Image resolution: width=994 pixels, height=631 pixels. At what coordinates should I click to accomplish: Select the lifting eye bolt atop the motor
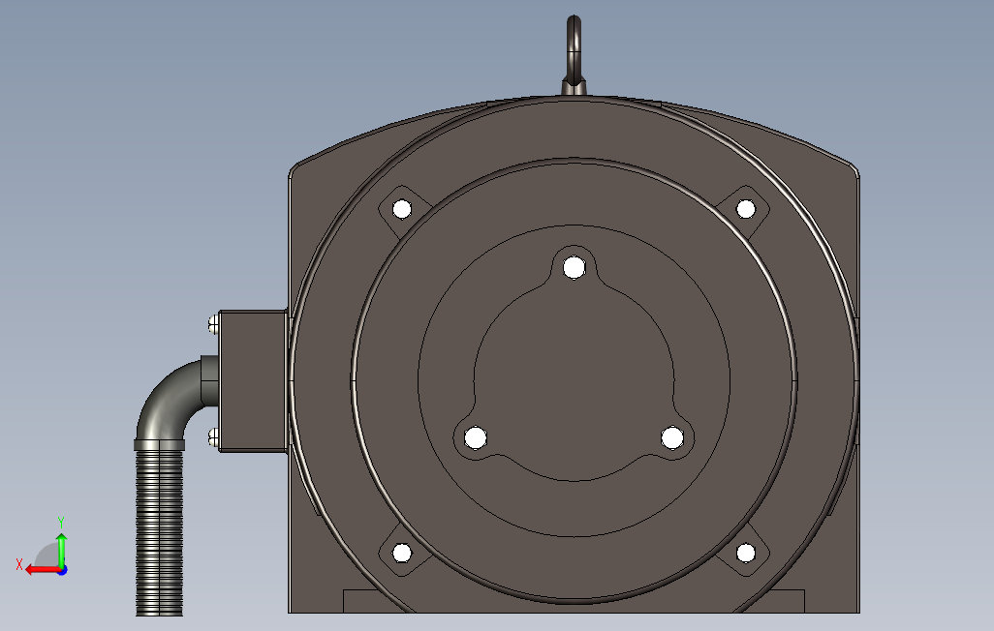click(574, 56)
